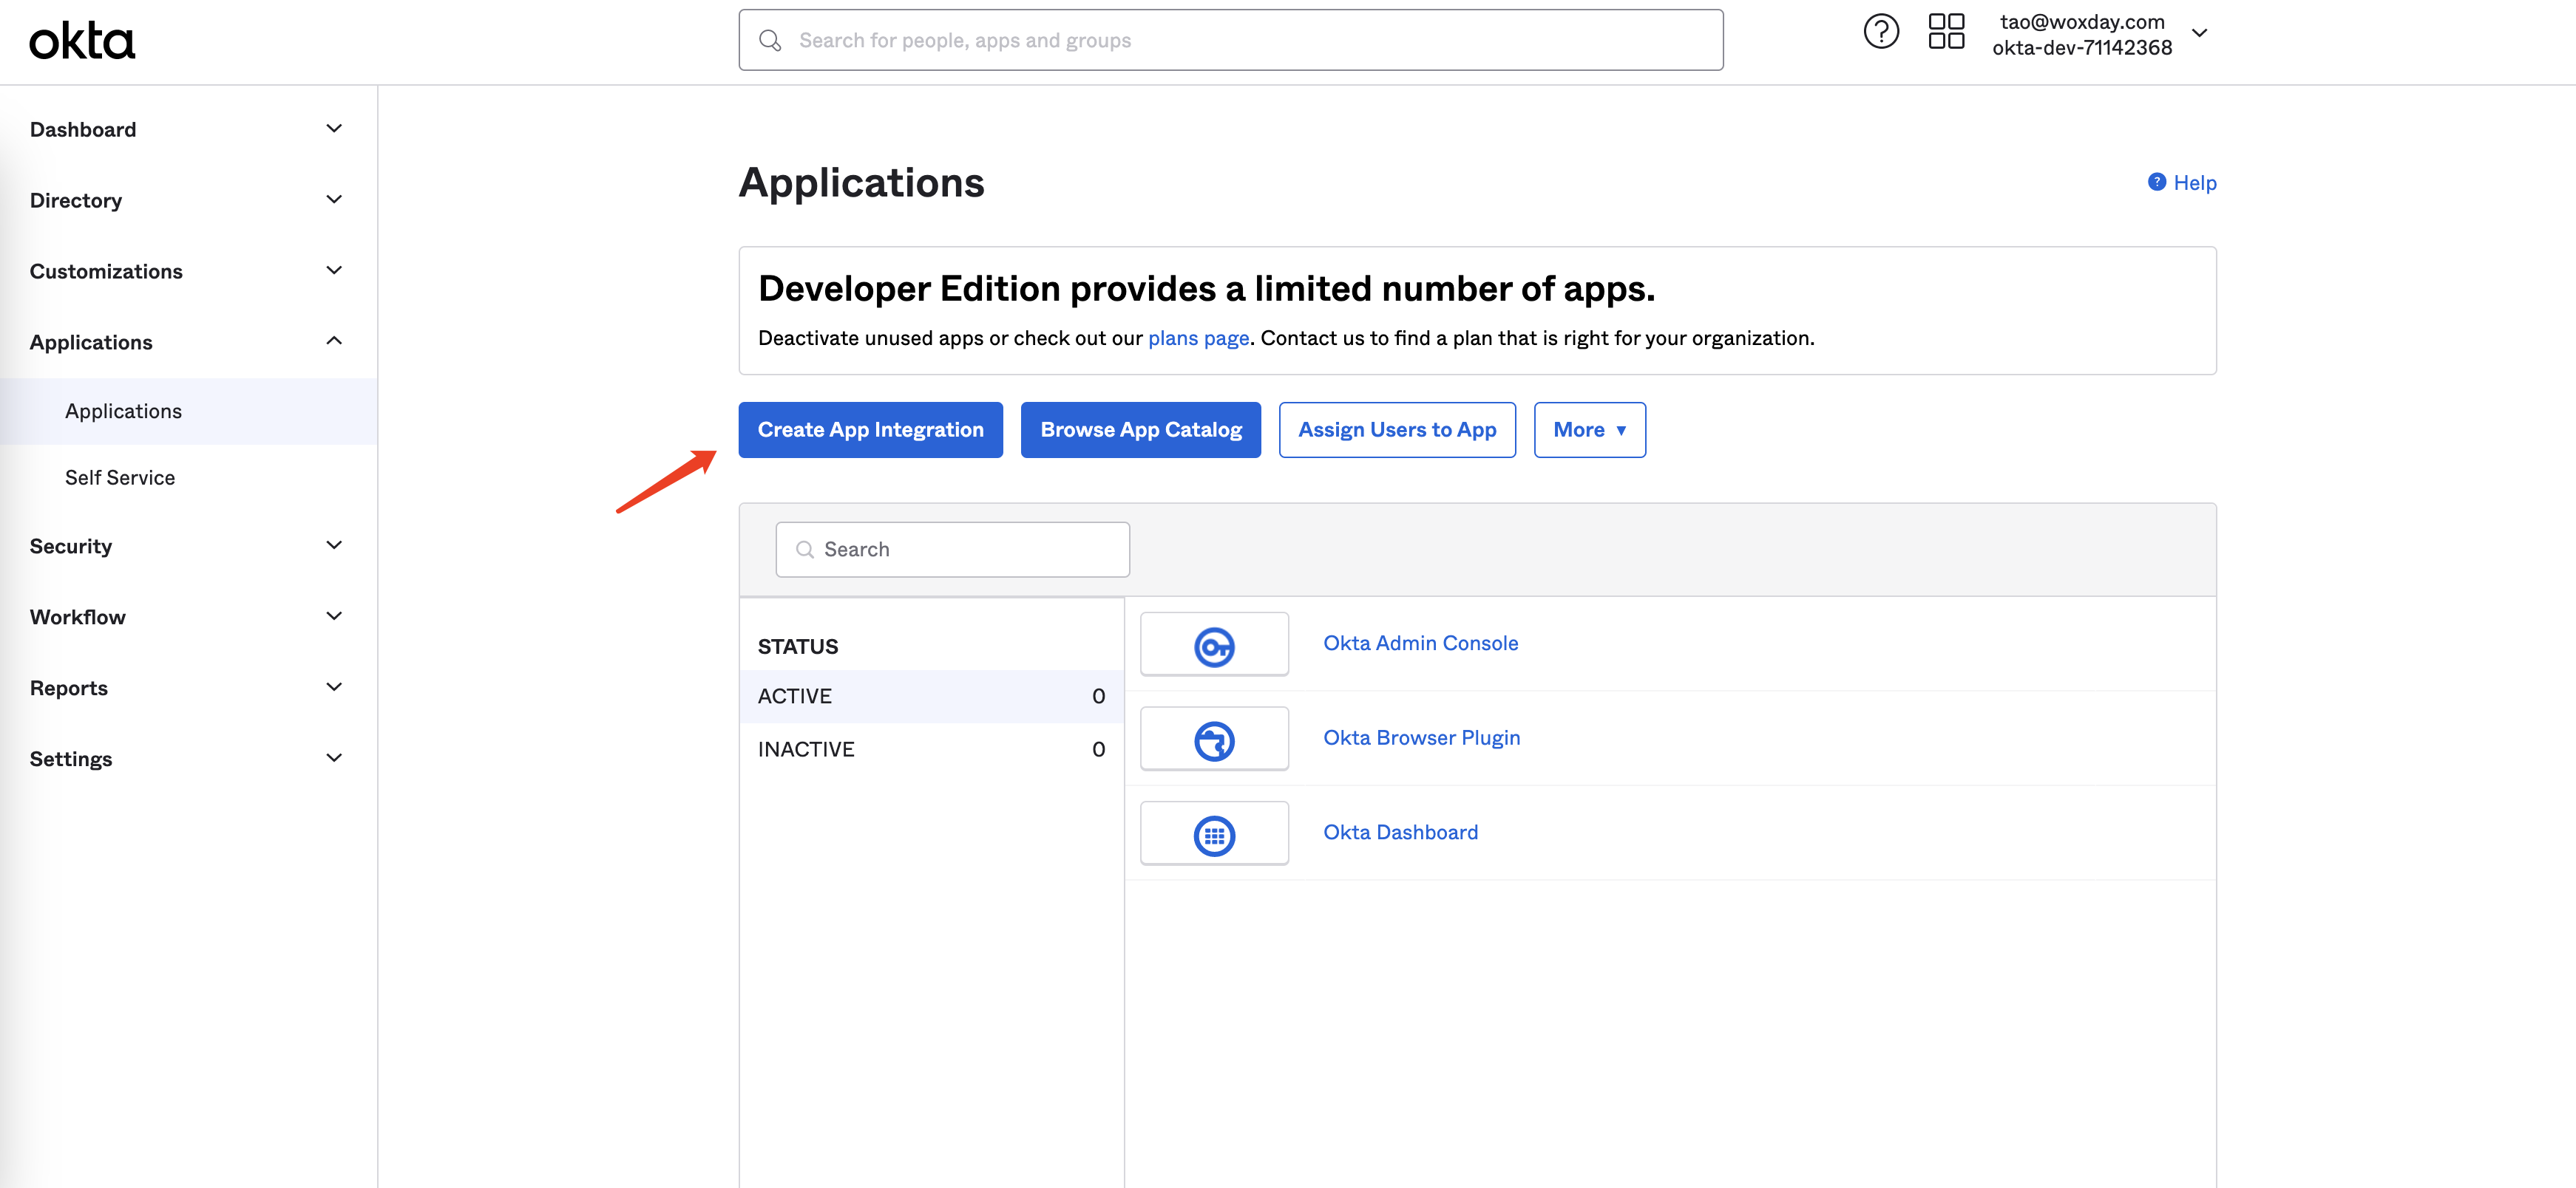2576x1188 pixels.
Task: Expand the Directory menu chevron
Action: point(334,199)
